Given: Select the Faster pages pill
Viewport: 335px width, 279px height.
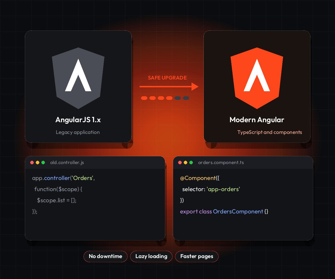Looking at the screenshot, I should (x=197, y=256).
